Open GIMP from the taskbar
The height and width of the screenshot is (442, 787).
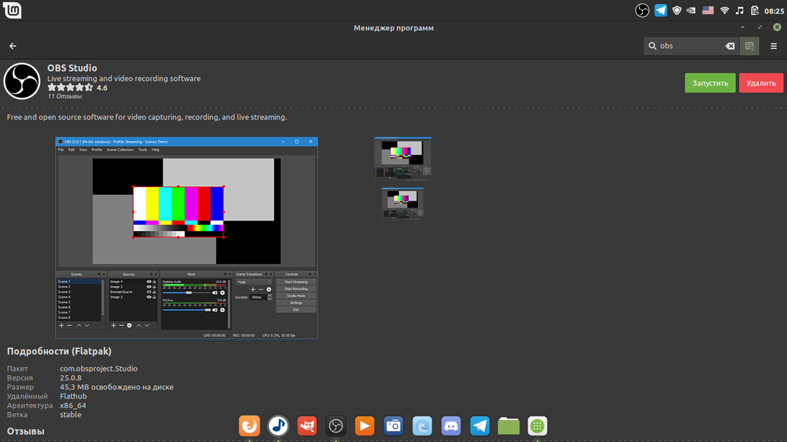pyautogui.click(x=307, y=426)
